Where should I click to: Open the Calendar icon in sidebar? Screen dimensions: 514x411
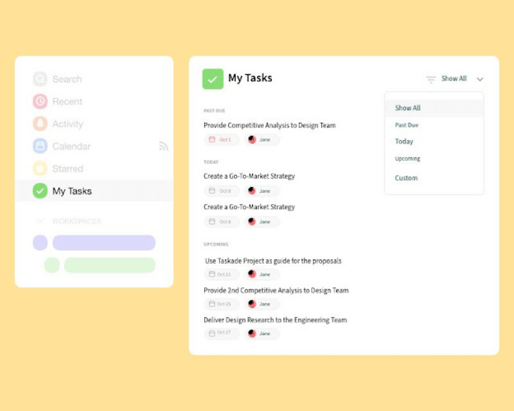40,146
